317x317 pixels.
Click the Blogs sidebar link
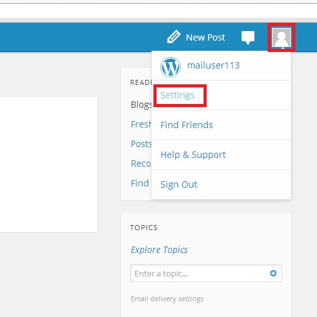141,105
